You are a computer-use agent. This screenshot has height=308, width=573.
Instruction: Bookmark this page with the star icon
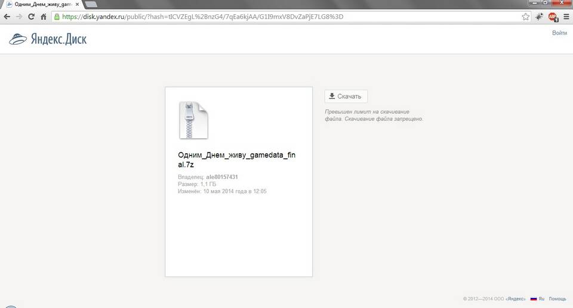coord(525,17)
